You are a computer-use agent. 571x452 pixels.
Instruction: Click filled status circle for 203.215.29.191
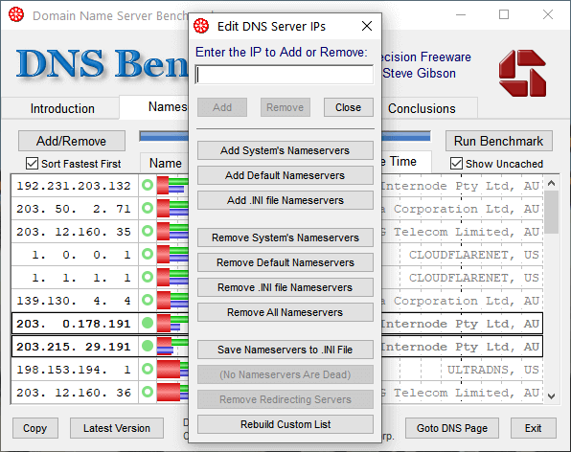pos(148,346)
